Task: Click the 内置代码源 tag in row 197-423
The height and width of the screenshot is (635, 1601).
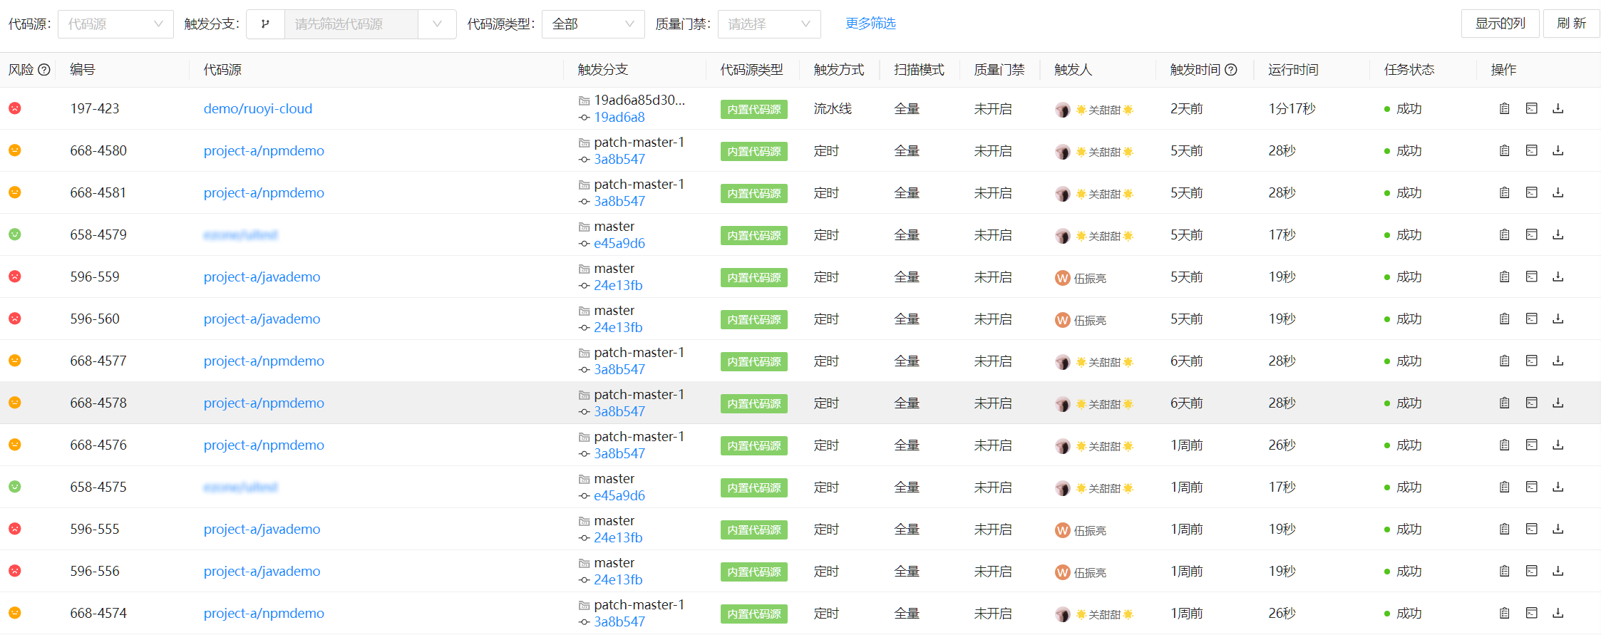Action: pyautogui.click(x=754, y=109)
